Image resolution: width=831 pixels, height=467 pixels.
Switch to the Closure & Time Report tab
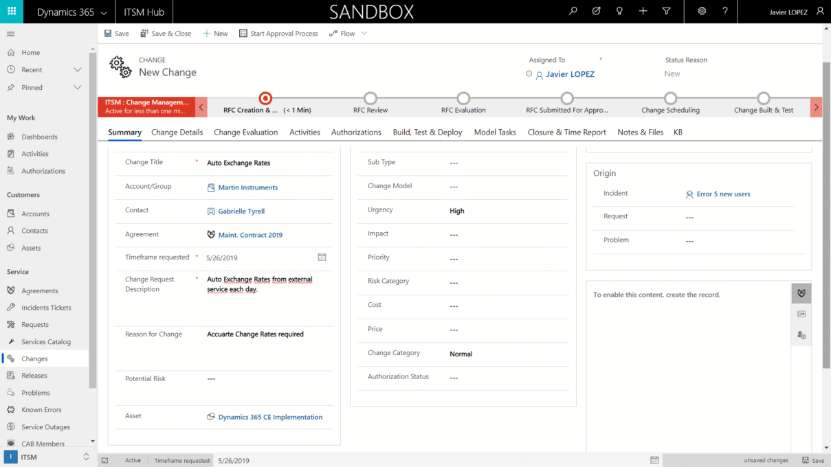(567, 132)
